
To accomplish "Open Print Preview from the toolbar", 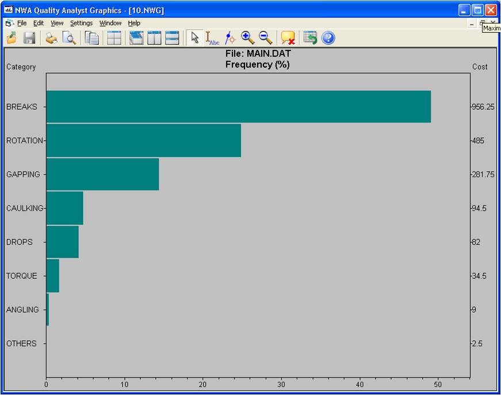I will pos(69,38).
